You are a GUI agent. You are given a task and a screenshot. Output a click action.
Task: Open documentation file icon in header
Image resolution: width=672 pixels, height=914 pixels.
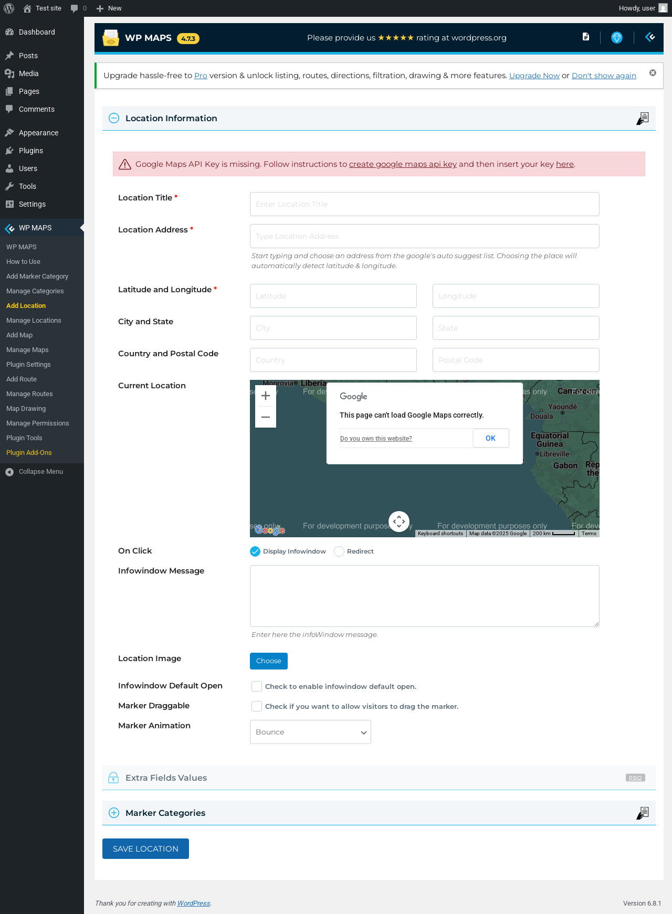[x=586, y=37]
